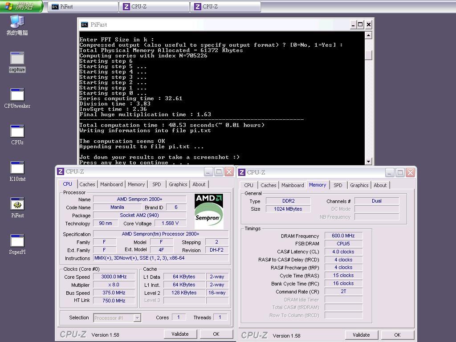Click the HT Link 750.0 MHz value

point(114,301)
